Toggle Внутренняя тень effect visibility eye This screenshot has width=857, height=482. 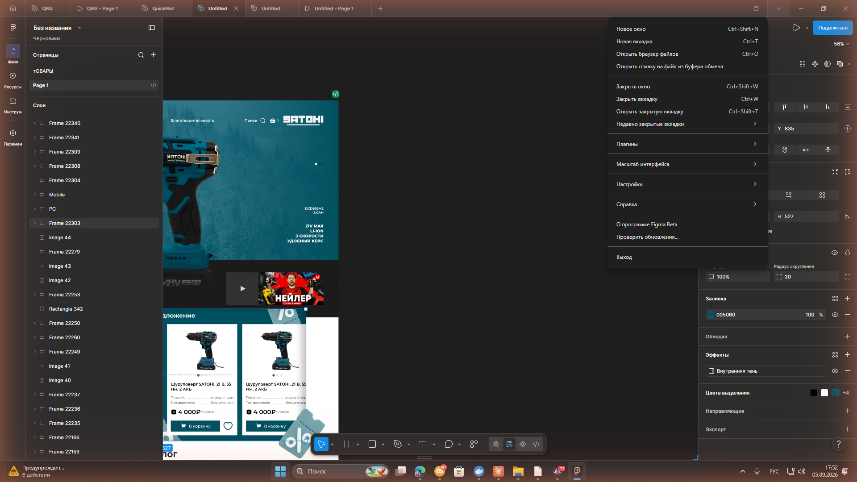pos(835,371)
